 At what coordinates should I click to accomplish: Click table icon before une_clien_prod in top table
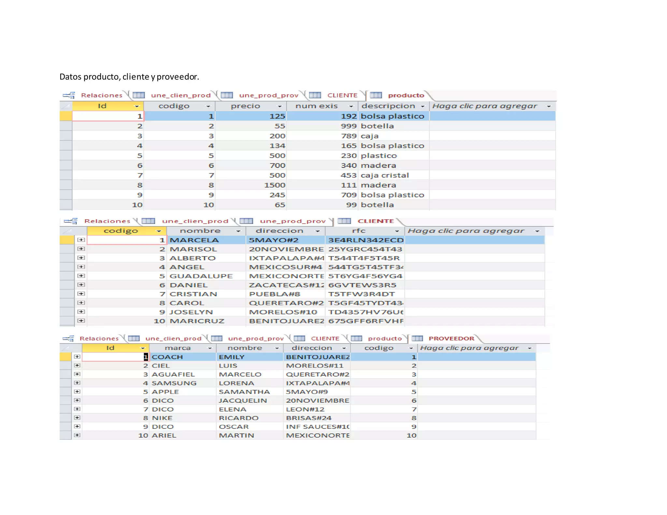point(139,95)
